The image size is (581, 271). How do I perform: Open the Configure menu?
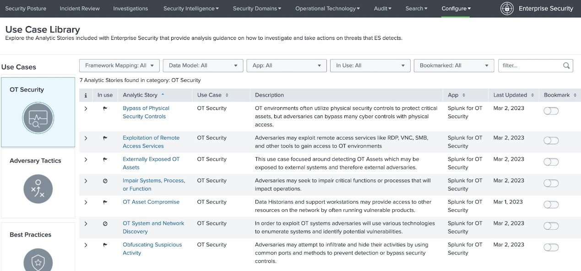click(x=456, y=9)
